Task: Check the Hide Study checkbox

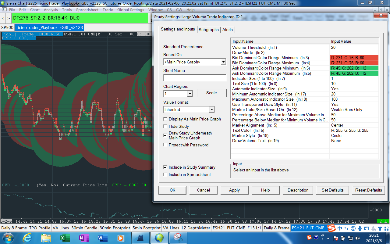Action: (x=165, y=126)
